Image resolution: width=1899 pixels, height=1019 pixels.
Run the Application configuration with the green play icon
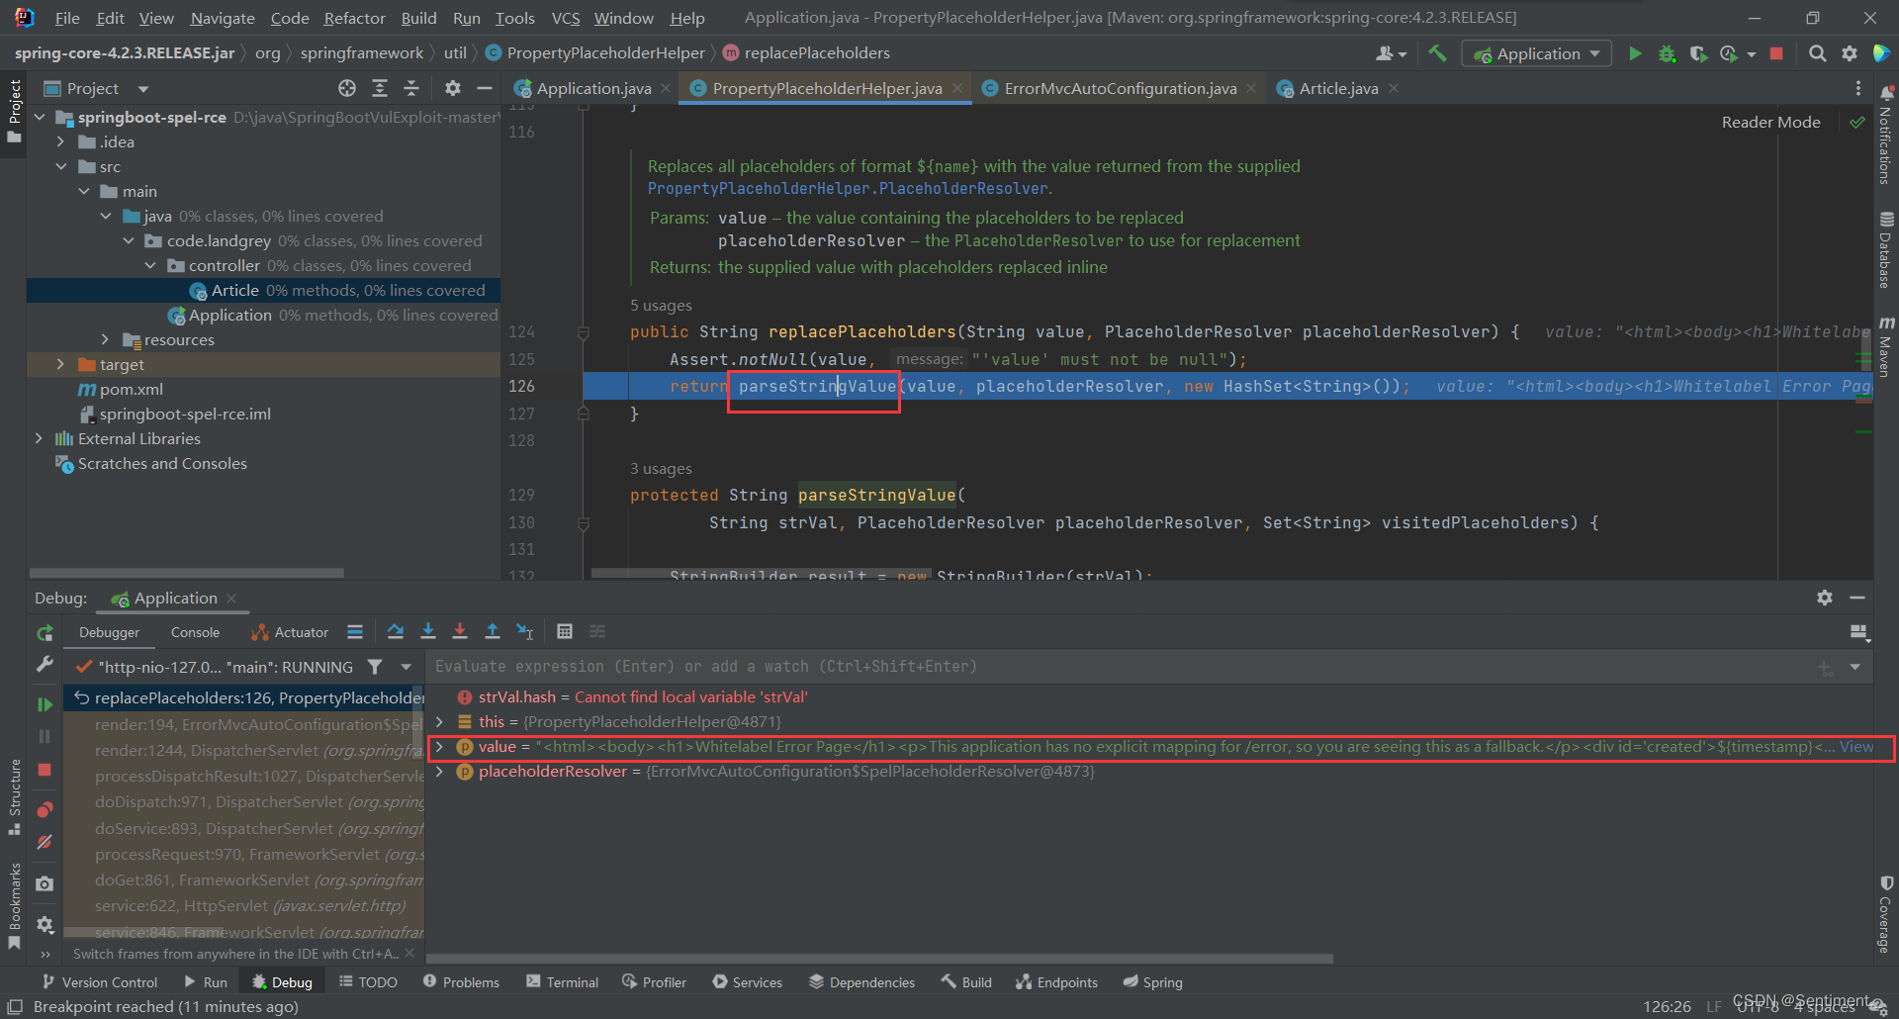(1635, 53)
